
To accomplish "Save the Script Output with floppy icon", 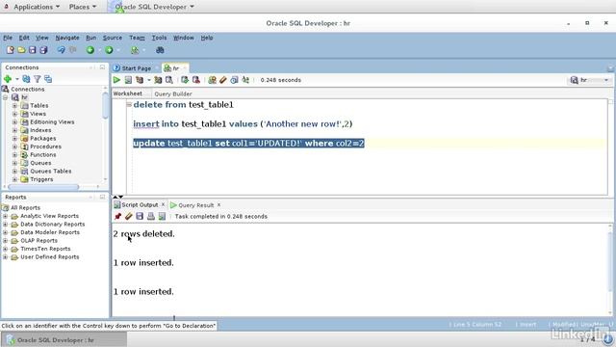I will 140,216.
